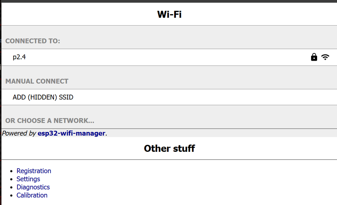
Task: Navigate to the Calibration link
Action: tap(32, 195)
